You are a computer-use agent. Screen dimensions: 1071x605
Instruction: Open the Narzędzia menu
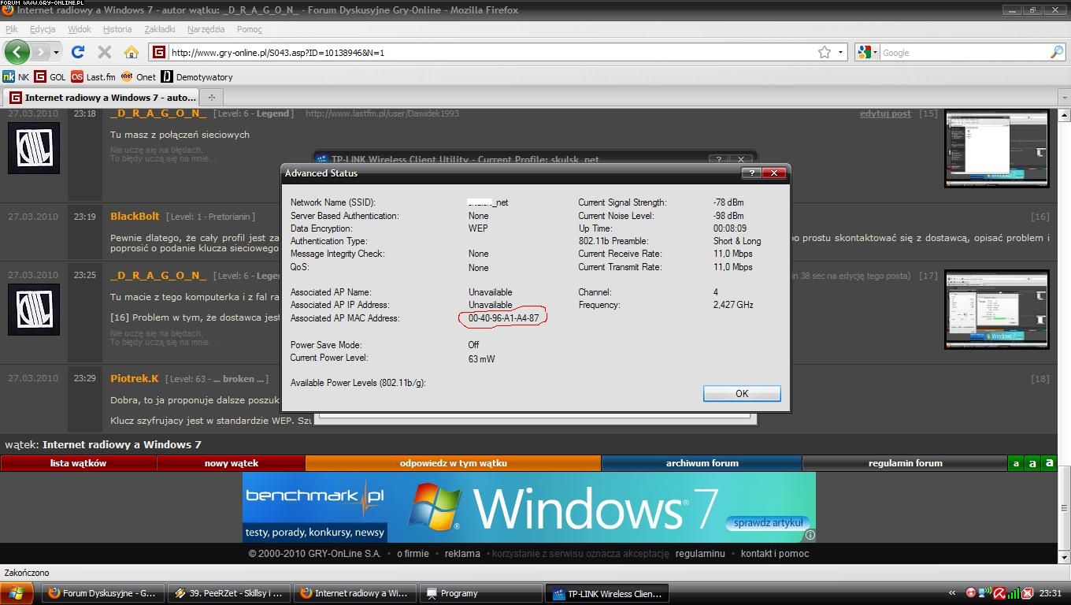pyautogui.click(x=206, y=29)
